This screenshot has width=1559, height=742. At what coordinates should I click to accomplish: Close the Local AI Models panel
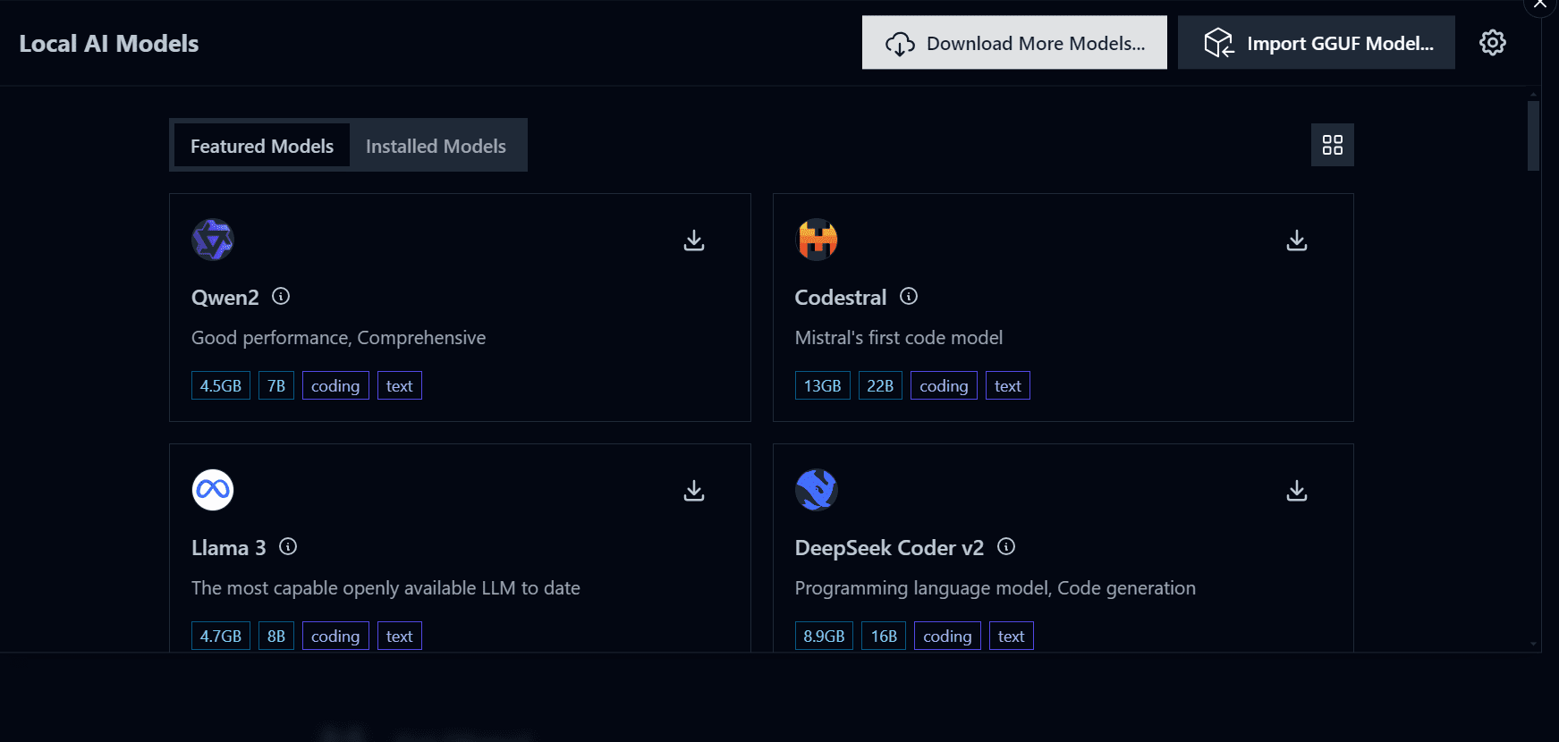pyautogui.click(x=1540, y=4)
